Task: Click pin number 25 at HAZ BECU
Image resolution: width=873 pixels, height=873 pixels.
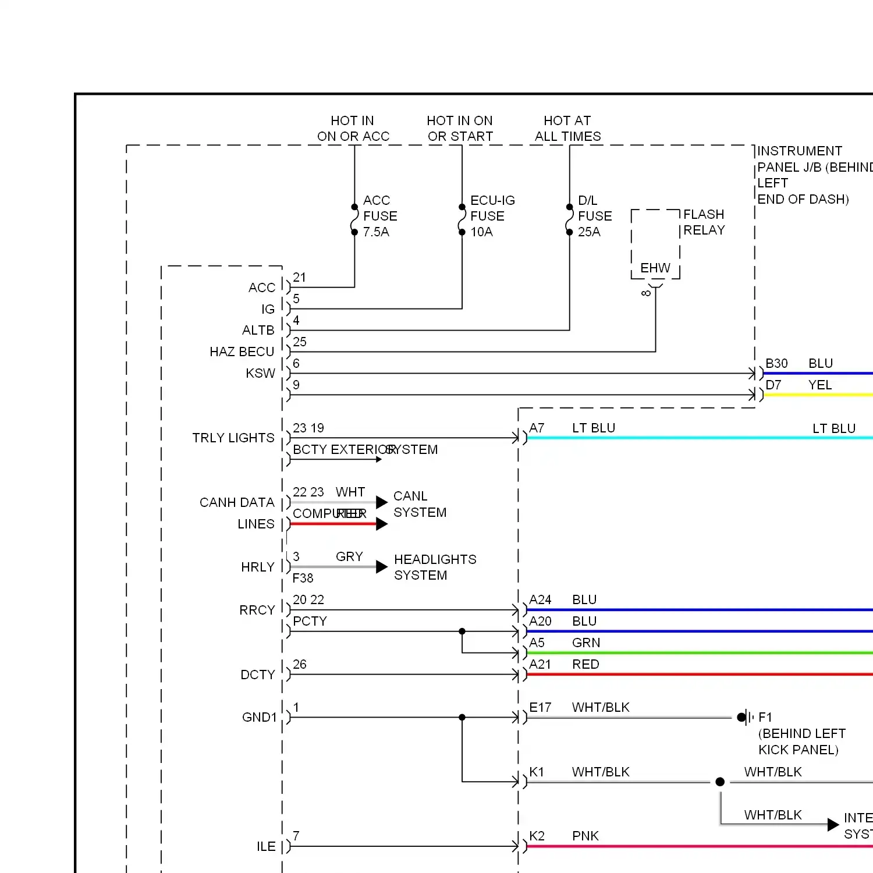Action: [x=300, y=342]
